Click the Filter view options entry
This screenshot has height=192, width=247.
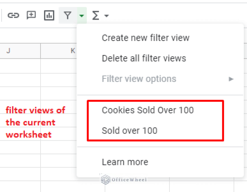(x=139, y=79)
